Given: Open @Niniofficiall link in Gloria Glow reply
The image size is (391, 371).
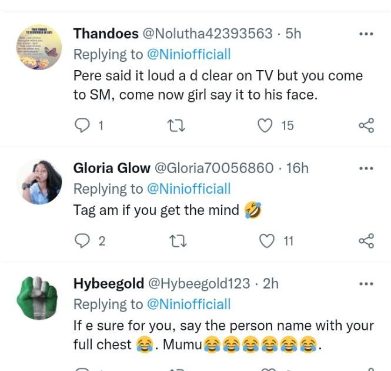Looking at the screenshot, I should 188,189.
